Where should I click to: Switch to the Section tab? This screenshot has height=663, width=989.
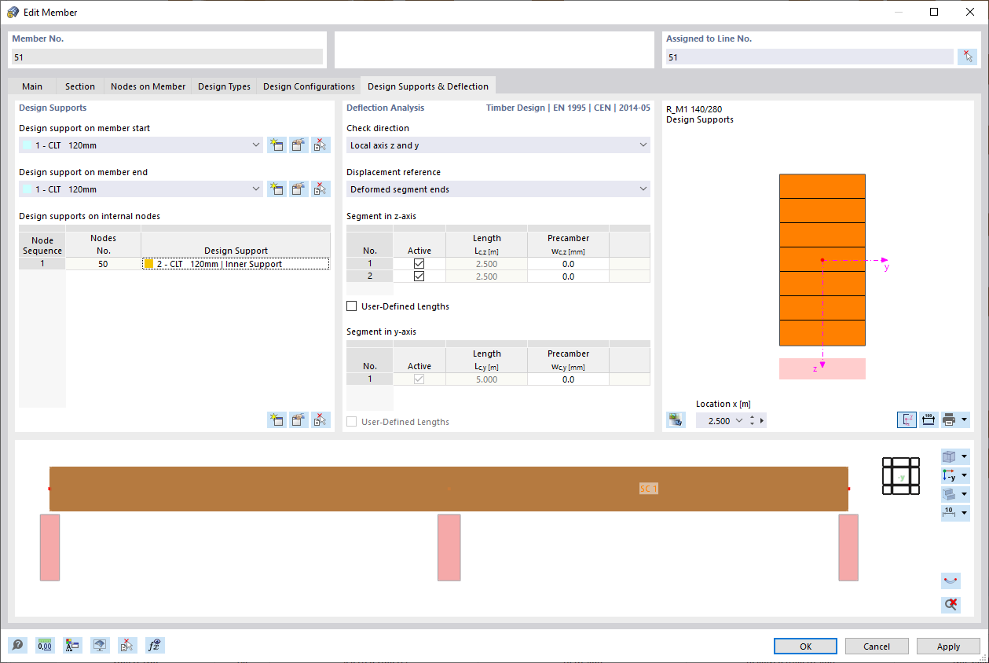[80, 86]
